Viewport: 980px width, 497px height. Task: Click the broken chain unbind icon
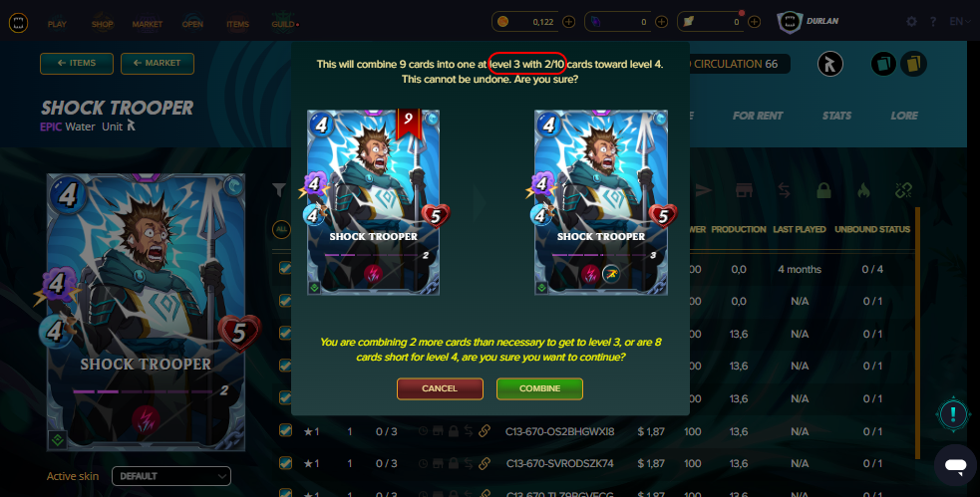pyautogui.click(x=903, y=190)
